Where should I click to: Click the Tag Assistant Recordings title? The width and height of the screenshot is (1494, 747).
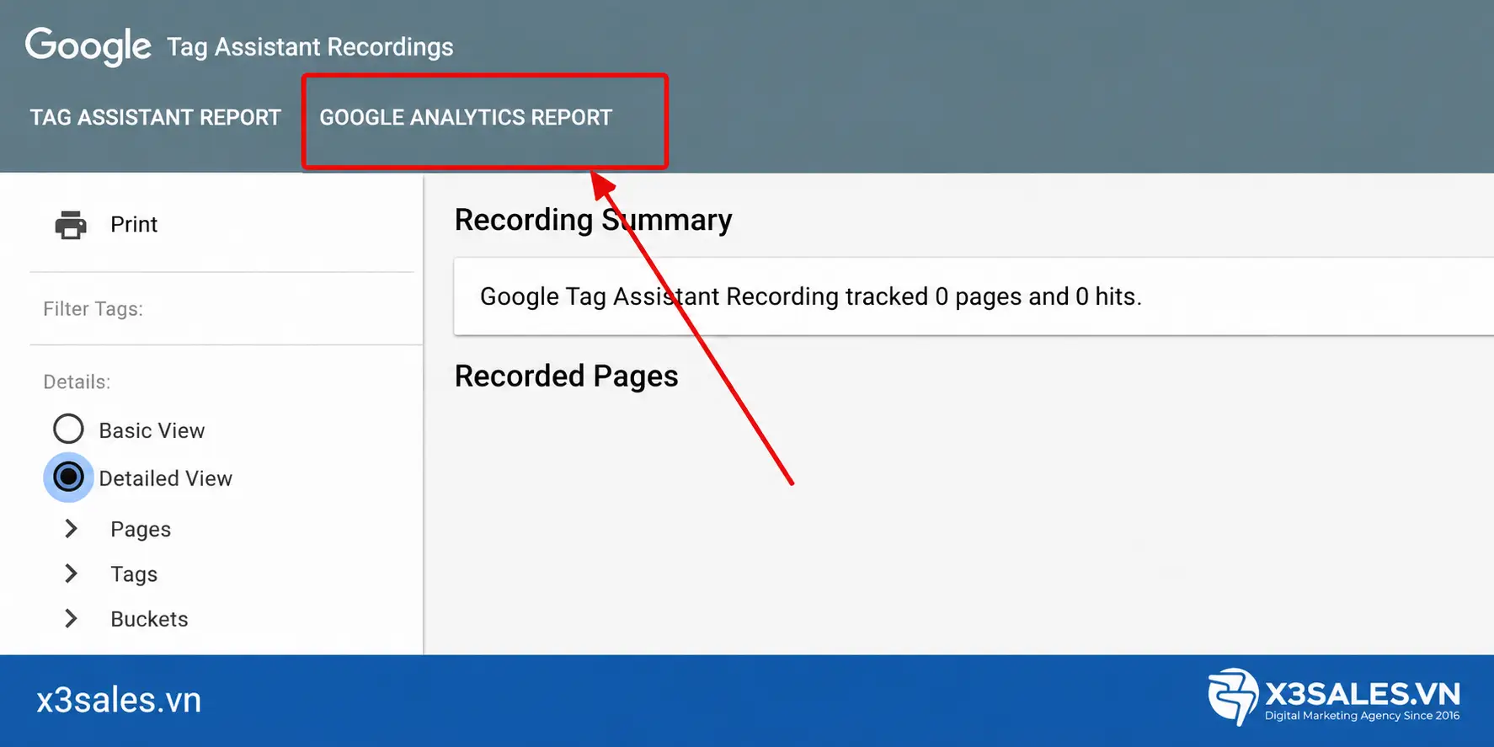click(x=310, y=47)
